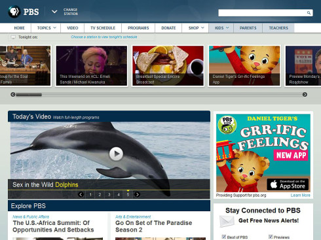Expand the Change Station dropdown chevron
321x240 pixels.
pyautogui.click(x=54, y=12)
